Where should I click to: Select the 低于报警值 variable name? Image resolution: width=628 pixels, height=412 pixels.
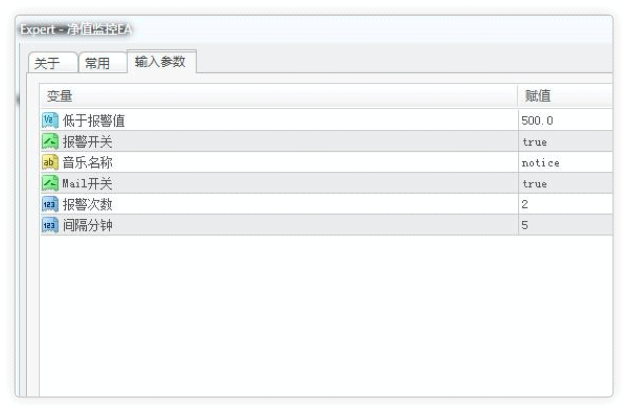[x=94, y=121]
